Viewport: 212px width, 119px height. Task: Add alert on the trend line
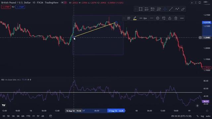tap(164, 18)
